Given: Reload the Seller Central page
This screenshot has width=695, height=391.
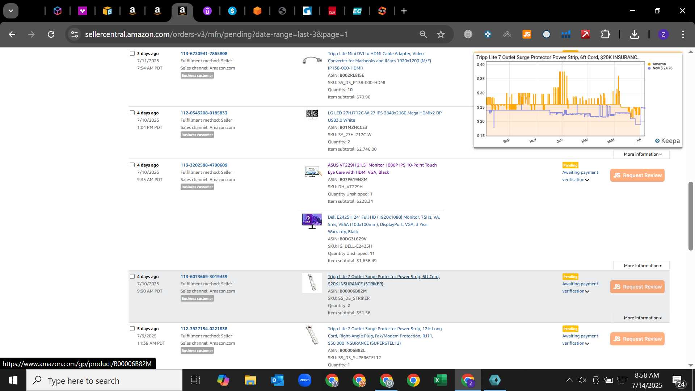Looking at the screenshot, I should click(51, 34).
